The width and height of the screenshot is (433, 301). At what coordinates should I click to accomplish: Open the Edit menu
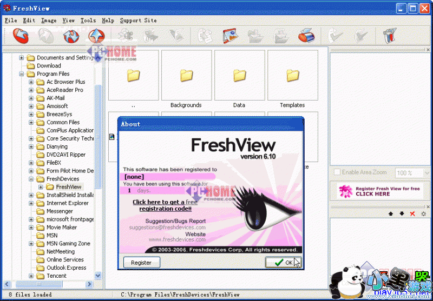pos(29,21)
